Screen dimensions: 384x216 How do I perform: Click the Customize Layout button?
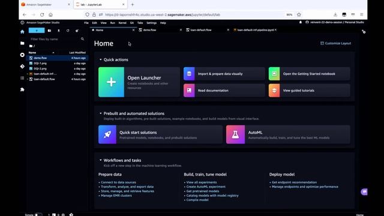[x=336, y=43]
